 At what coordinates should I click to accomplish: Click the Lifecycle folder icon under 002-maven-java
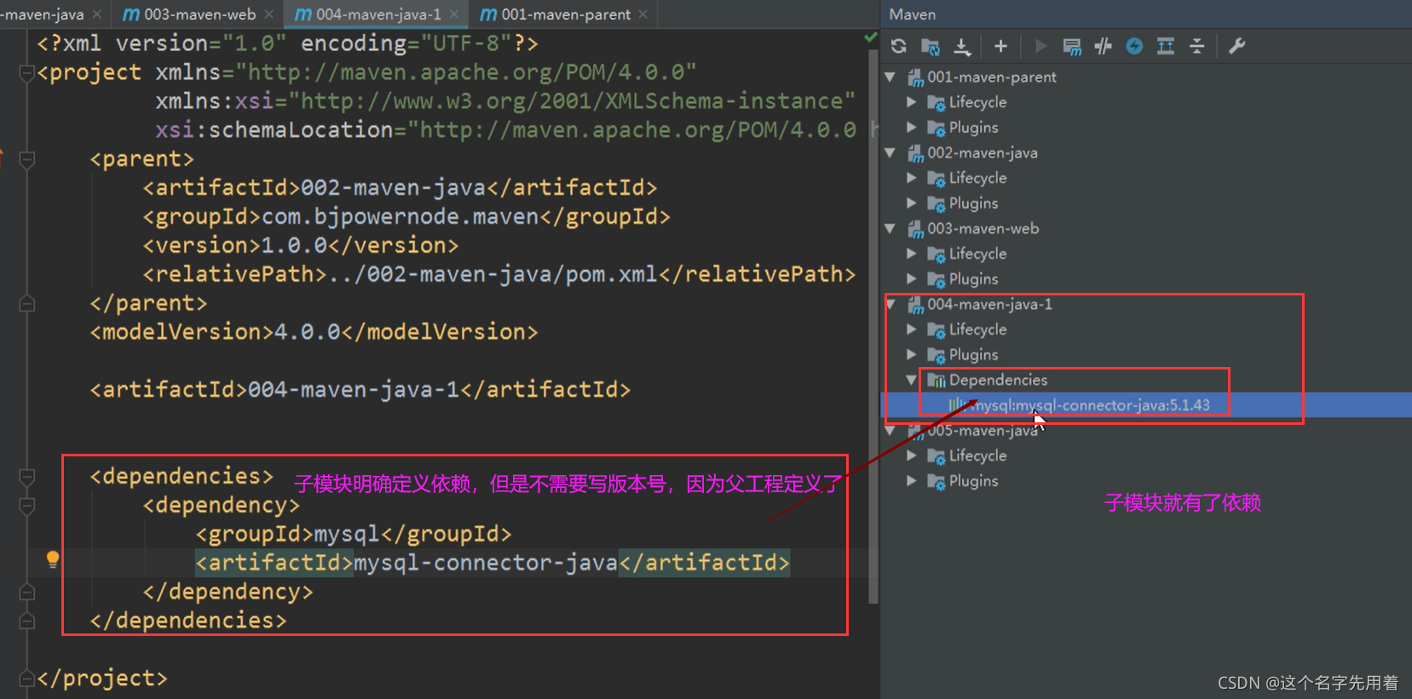click(936, 179)
